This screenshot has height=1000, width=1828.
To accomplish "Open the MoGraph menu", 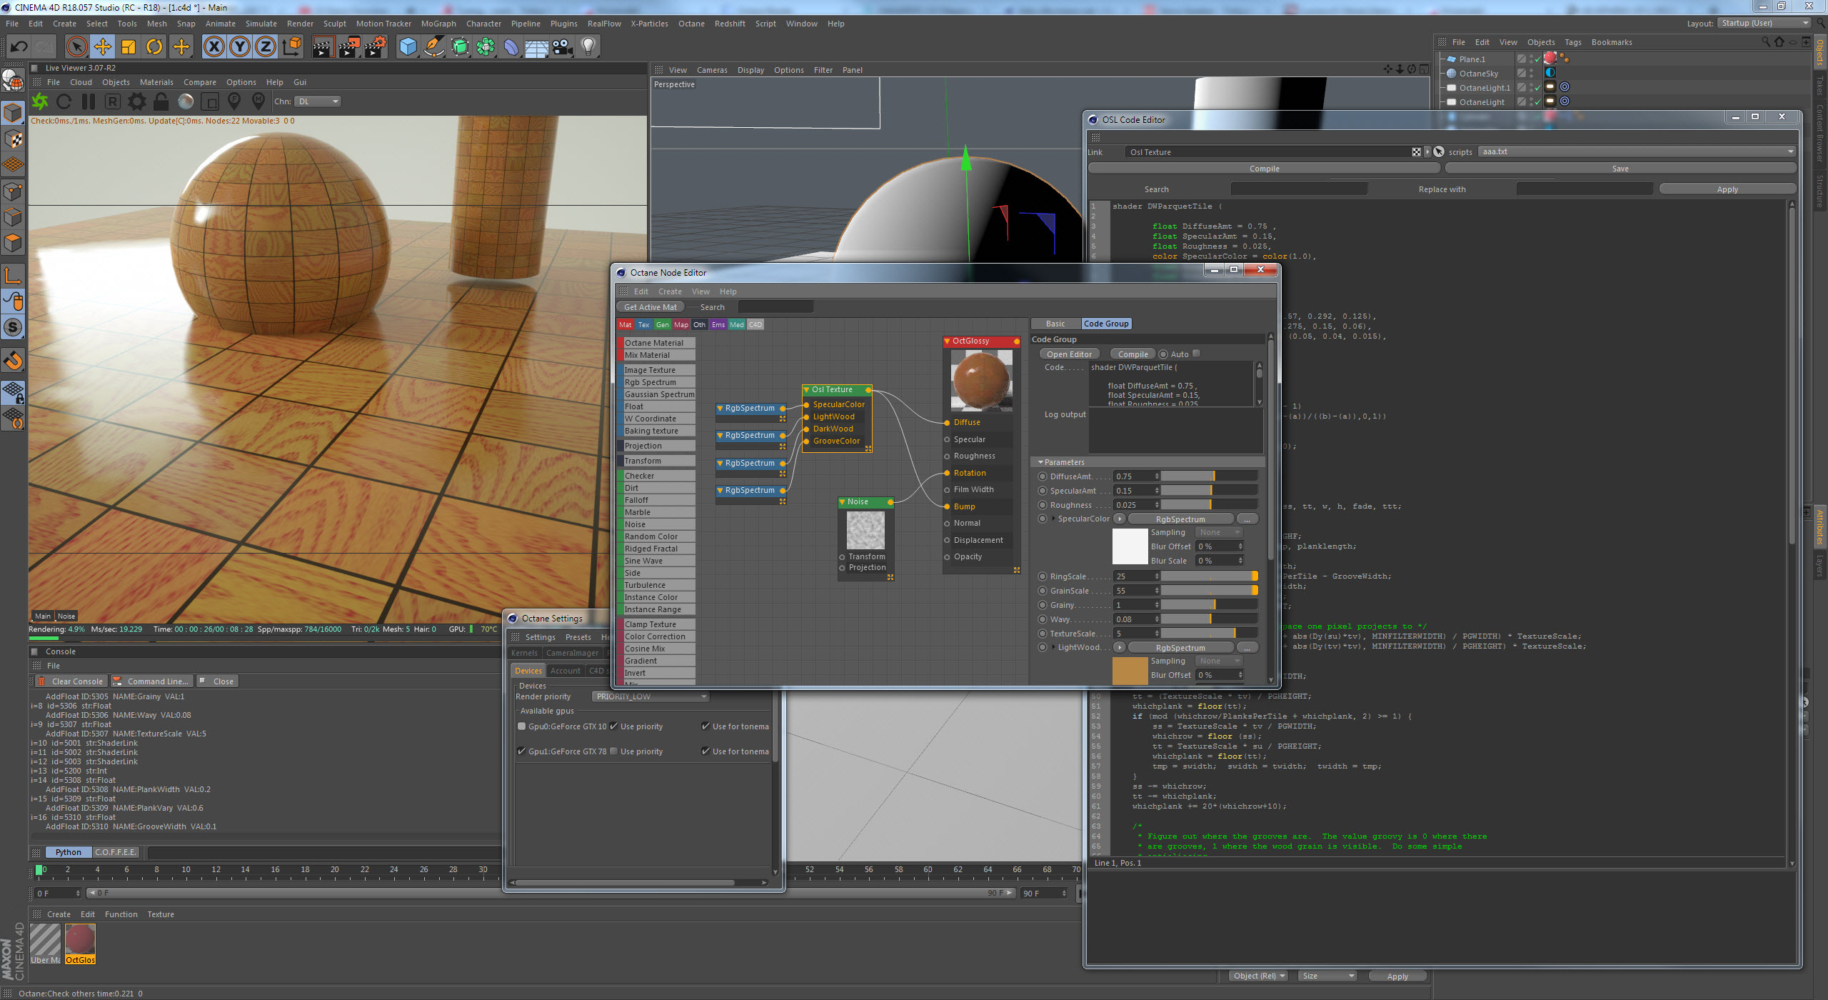I will pos(438,24).
